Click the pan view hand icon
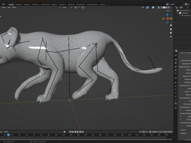 pos(171,29)
